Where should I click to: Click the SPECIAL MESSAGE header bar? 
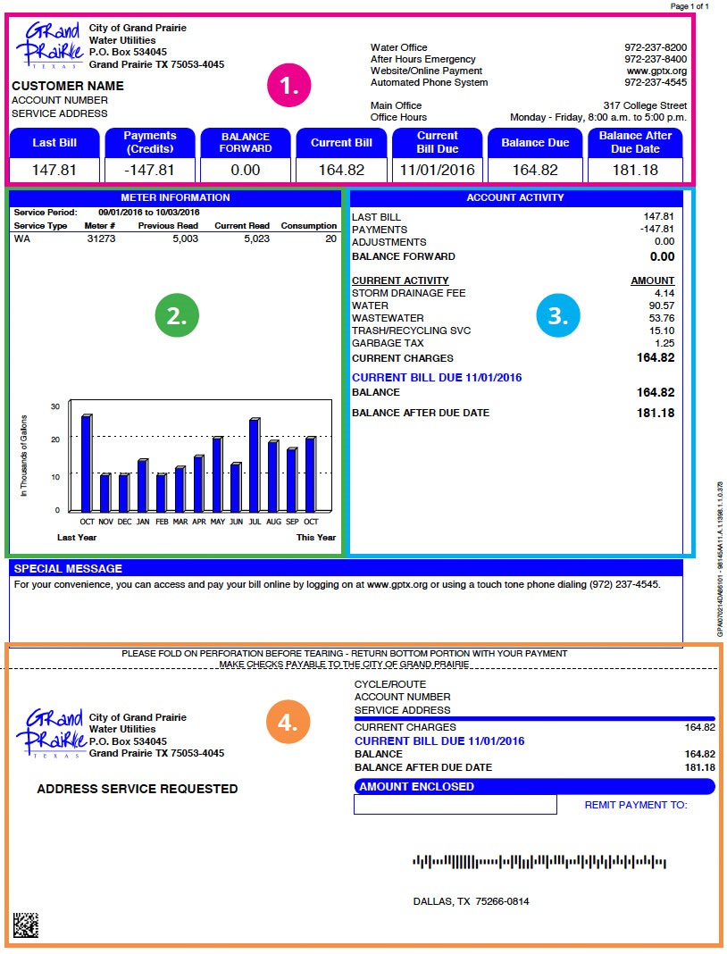pyautogui.click(x=346, y=568)
